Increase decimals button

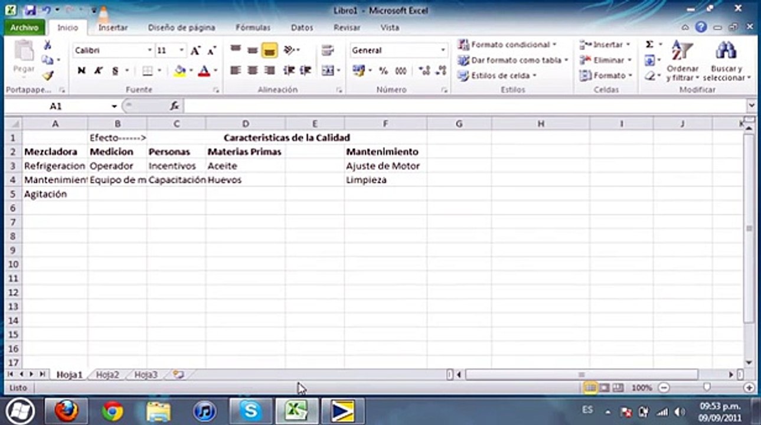[424, 70]
